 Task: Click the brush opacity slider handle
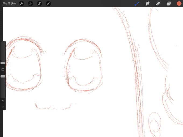pyautogui.click(x=3, y=76)
